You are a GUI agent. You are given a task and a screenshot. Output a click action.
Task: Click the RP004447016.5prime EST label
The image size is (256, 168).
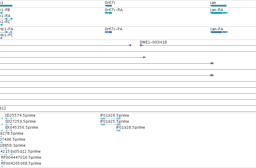click(21, 157)
